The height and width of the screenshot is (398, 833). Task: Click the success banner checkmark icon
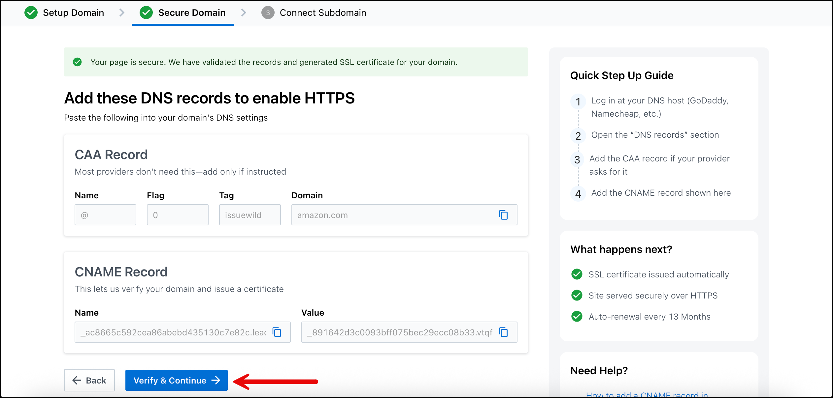[x=77, y=62]
